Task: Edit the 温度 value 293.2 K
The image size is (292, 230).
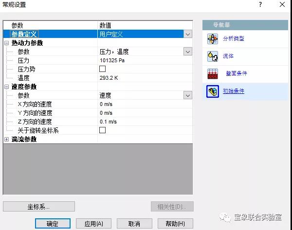Action: pyautogui.click(x=145, y=78)
